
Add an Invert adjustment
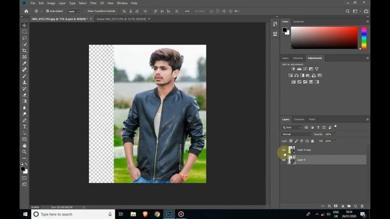click(294, 82)
